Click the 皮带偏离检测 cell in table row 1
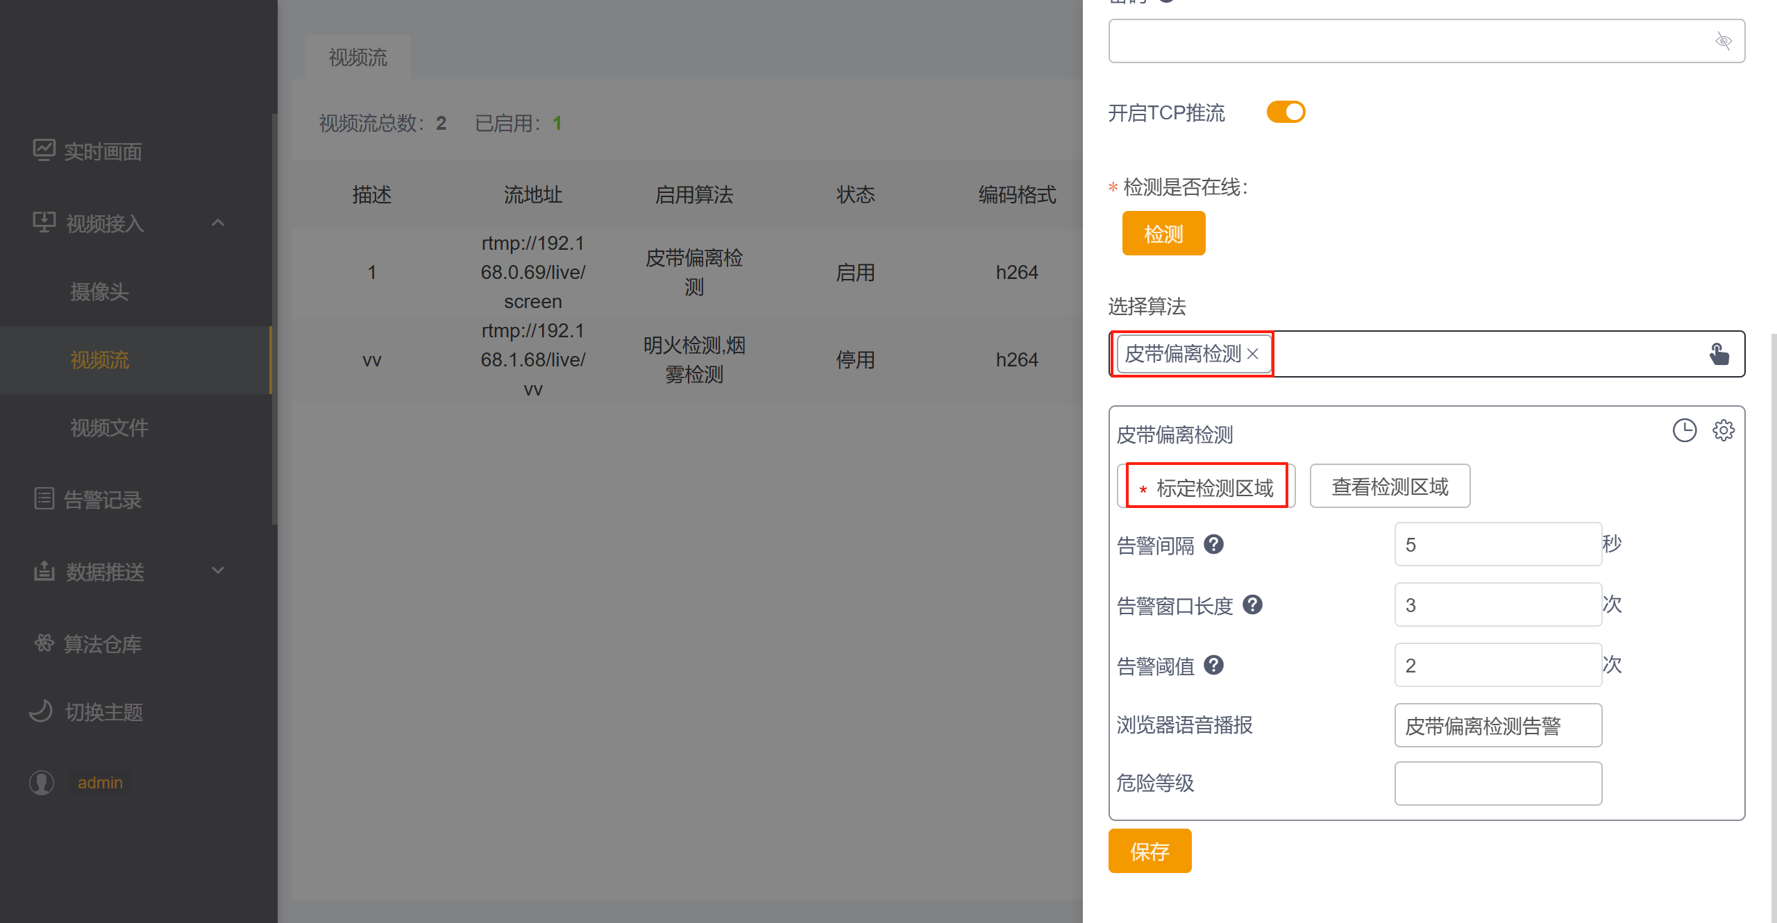1777x923 pixels. 694,273
